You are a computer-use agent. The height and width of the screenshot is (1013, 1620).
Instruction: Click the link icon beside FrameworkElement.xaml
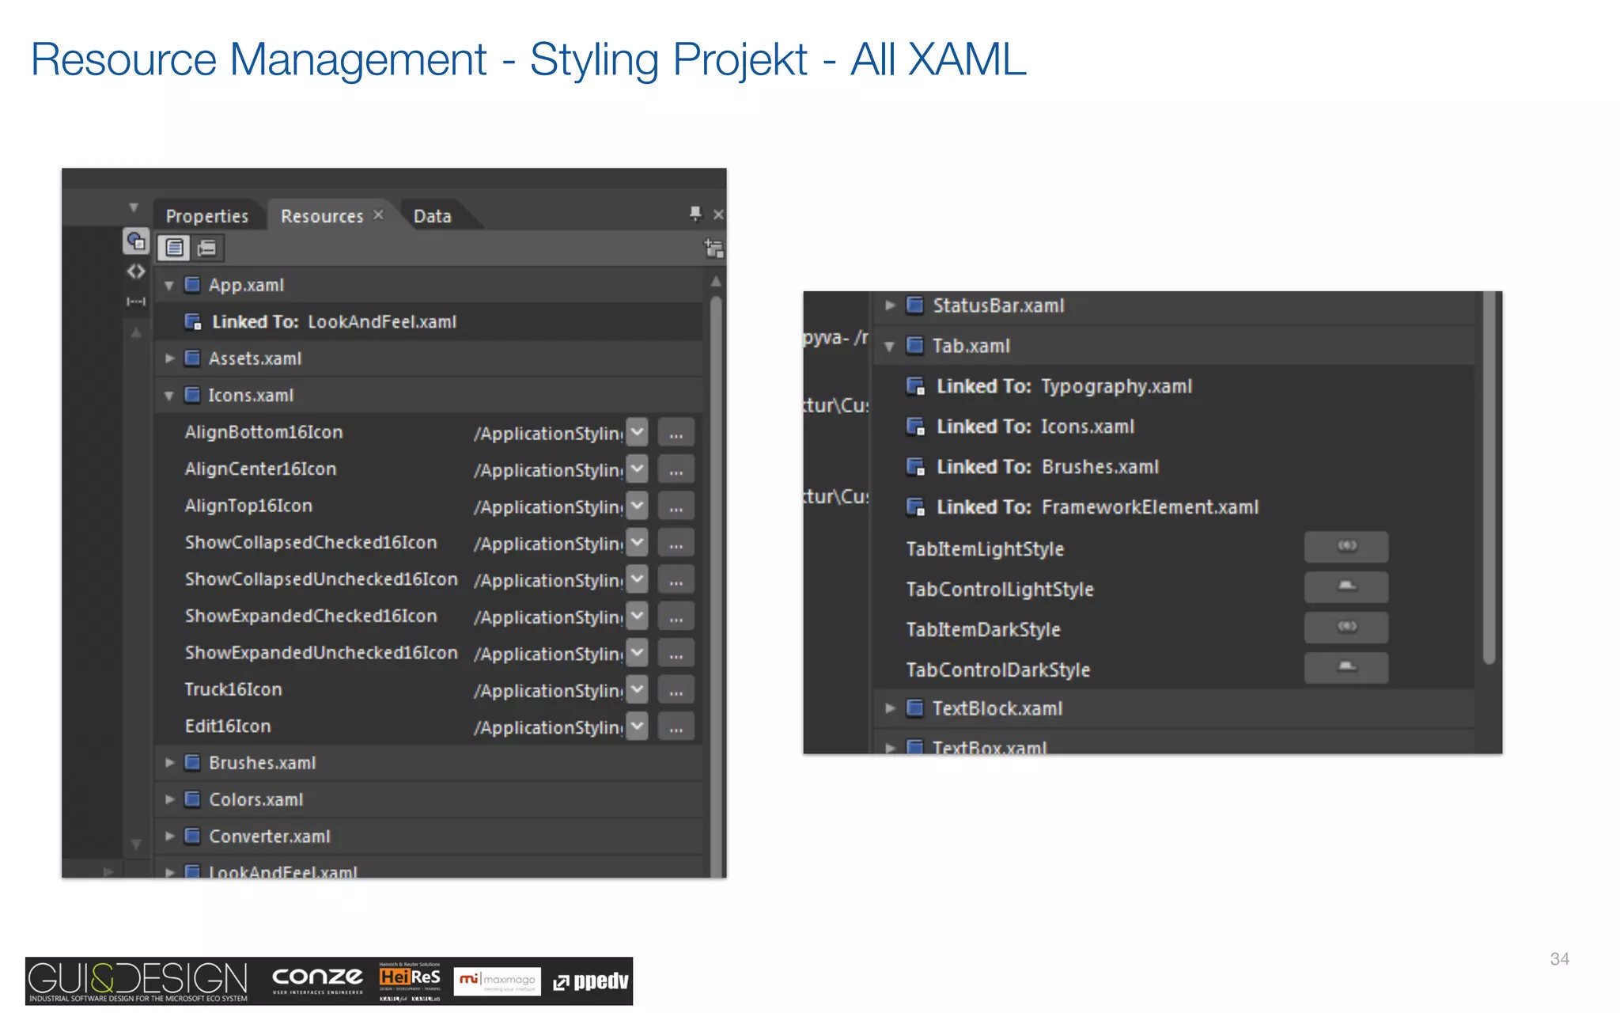click(x=916, y=507)
